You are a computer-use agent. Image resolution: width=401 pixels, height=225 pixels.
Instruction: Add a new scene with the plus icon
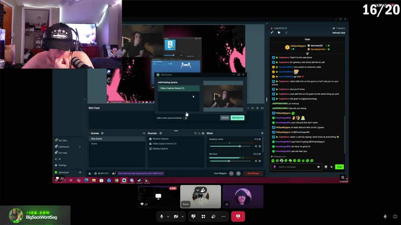point(102,133)
